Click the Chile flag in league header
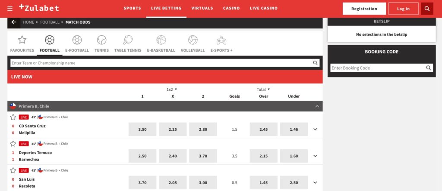Screen dimensions: 442x191 tap(13, 106)
